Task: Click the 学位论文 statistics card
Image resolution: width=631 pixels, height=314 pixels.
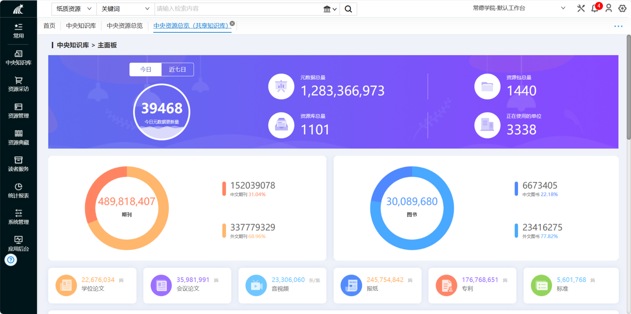Action: [92, 285]
